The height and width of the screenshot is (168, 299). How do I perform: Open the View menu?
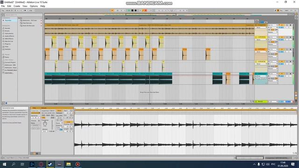point(25,6)
